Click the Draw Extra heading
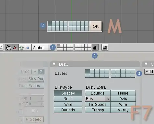The height and width of the screenshot is (124, 154). click(96, 87)
